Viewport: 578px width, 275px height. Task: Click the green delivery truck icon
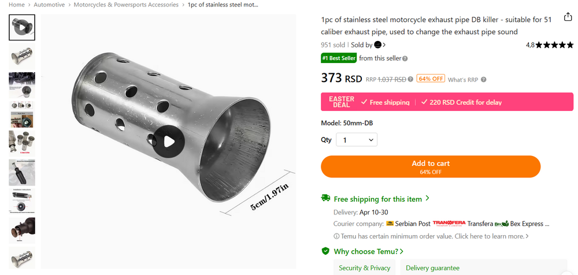[326, 199]
